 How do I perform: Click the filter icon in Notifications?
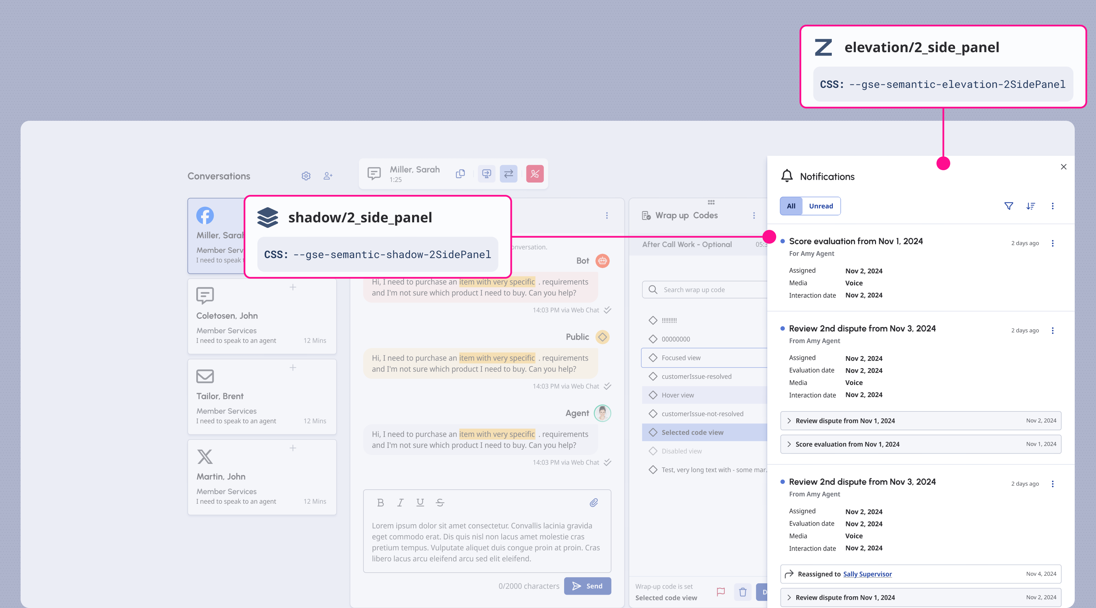[x=1008, y=206]
